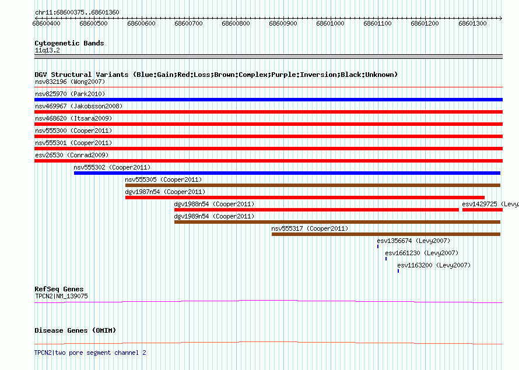Click the nsv832196 (Wong2007) variant label
Image resolution: width=519 pixels, height=370 pixels.
pyautogui.click(x=70, y=82)
